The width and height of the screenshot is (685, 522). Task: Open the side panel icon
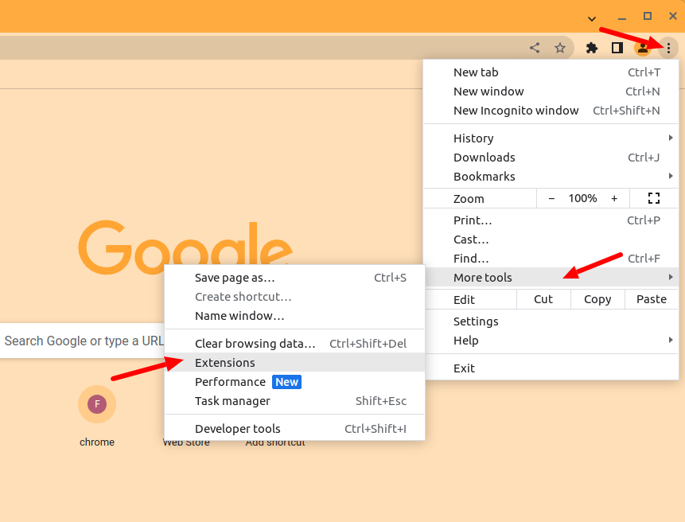[617, 48]
